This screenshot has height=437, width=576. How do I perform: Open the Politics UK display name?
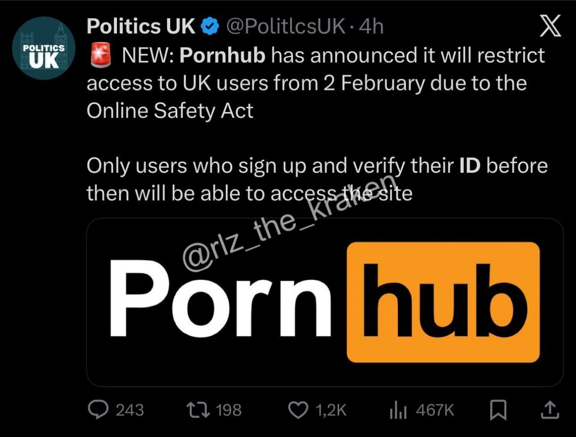141,27
